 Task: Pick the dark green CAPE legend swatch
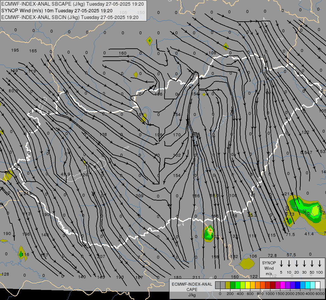(x=233, y=285)
